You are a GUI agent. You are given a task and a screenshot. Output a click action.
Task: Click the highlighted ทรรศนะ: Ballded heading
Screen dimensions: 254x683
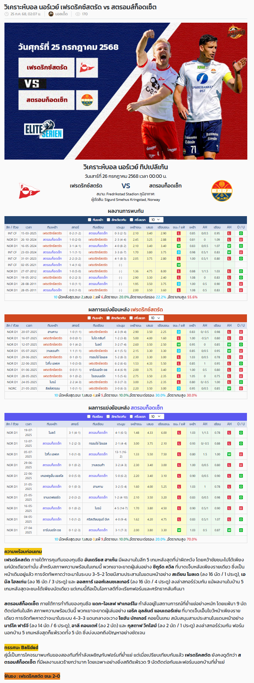[21, 647]
